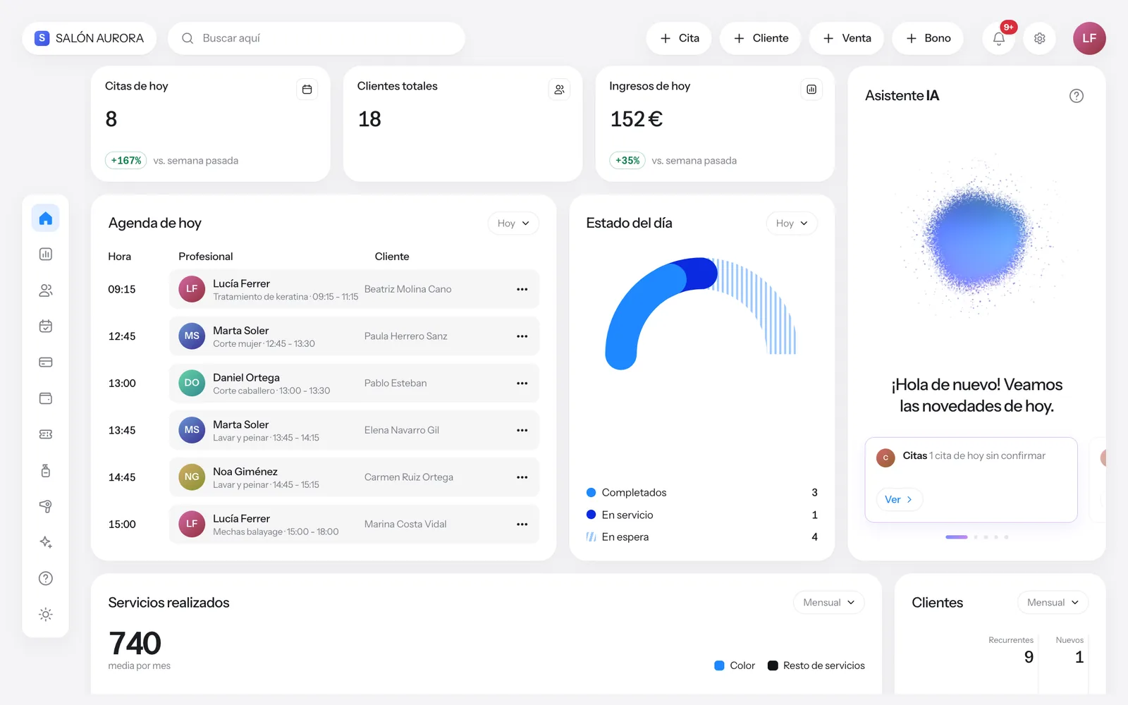Image resolution: width=1128 pixels, height=705 pixels.
Task: Open the AI sparkle sidebar icon
Action: (46, 542)
